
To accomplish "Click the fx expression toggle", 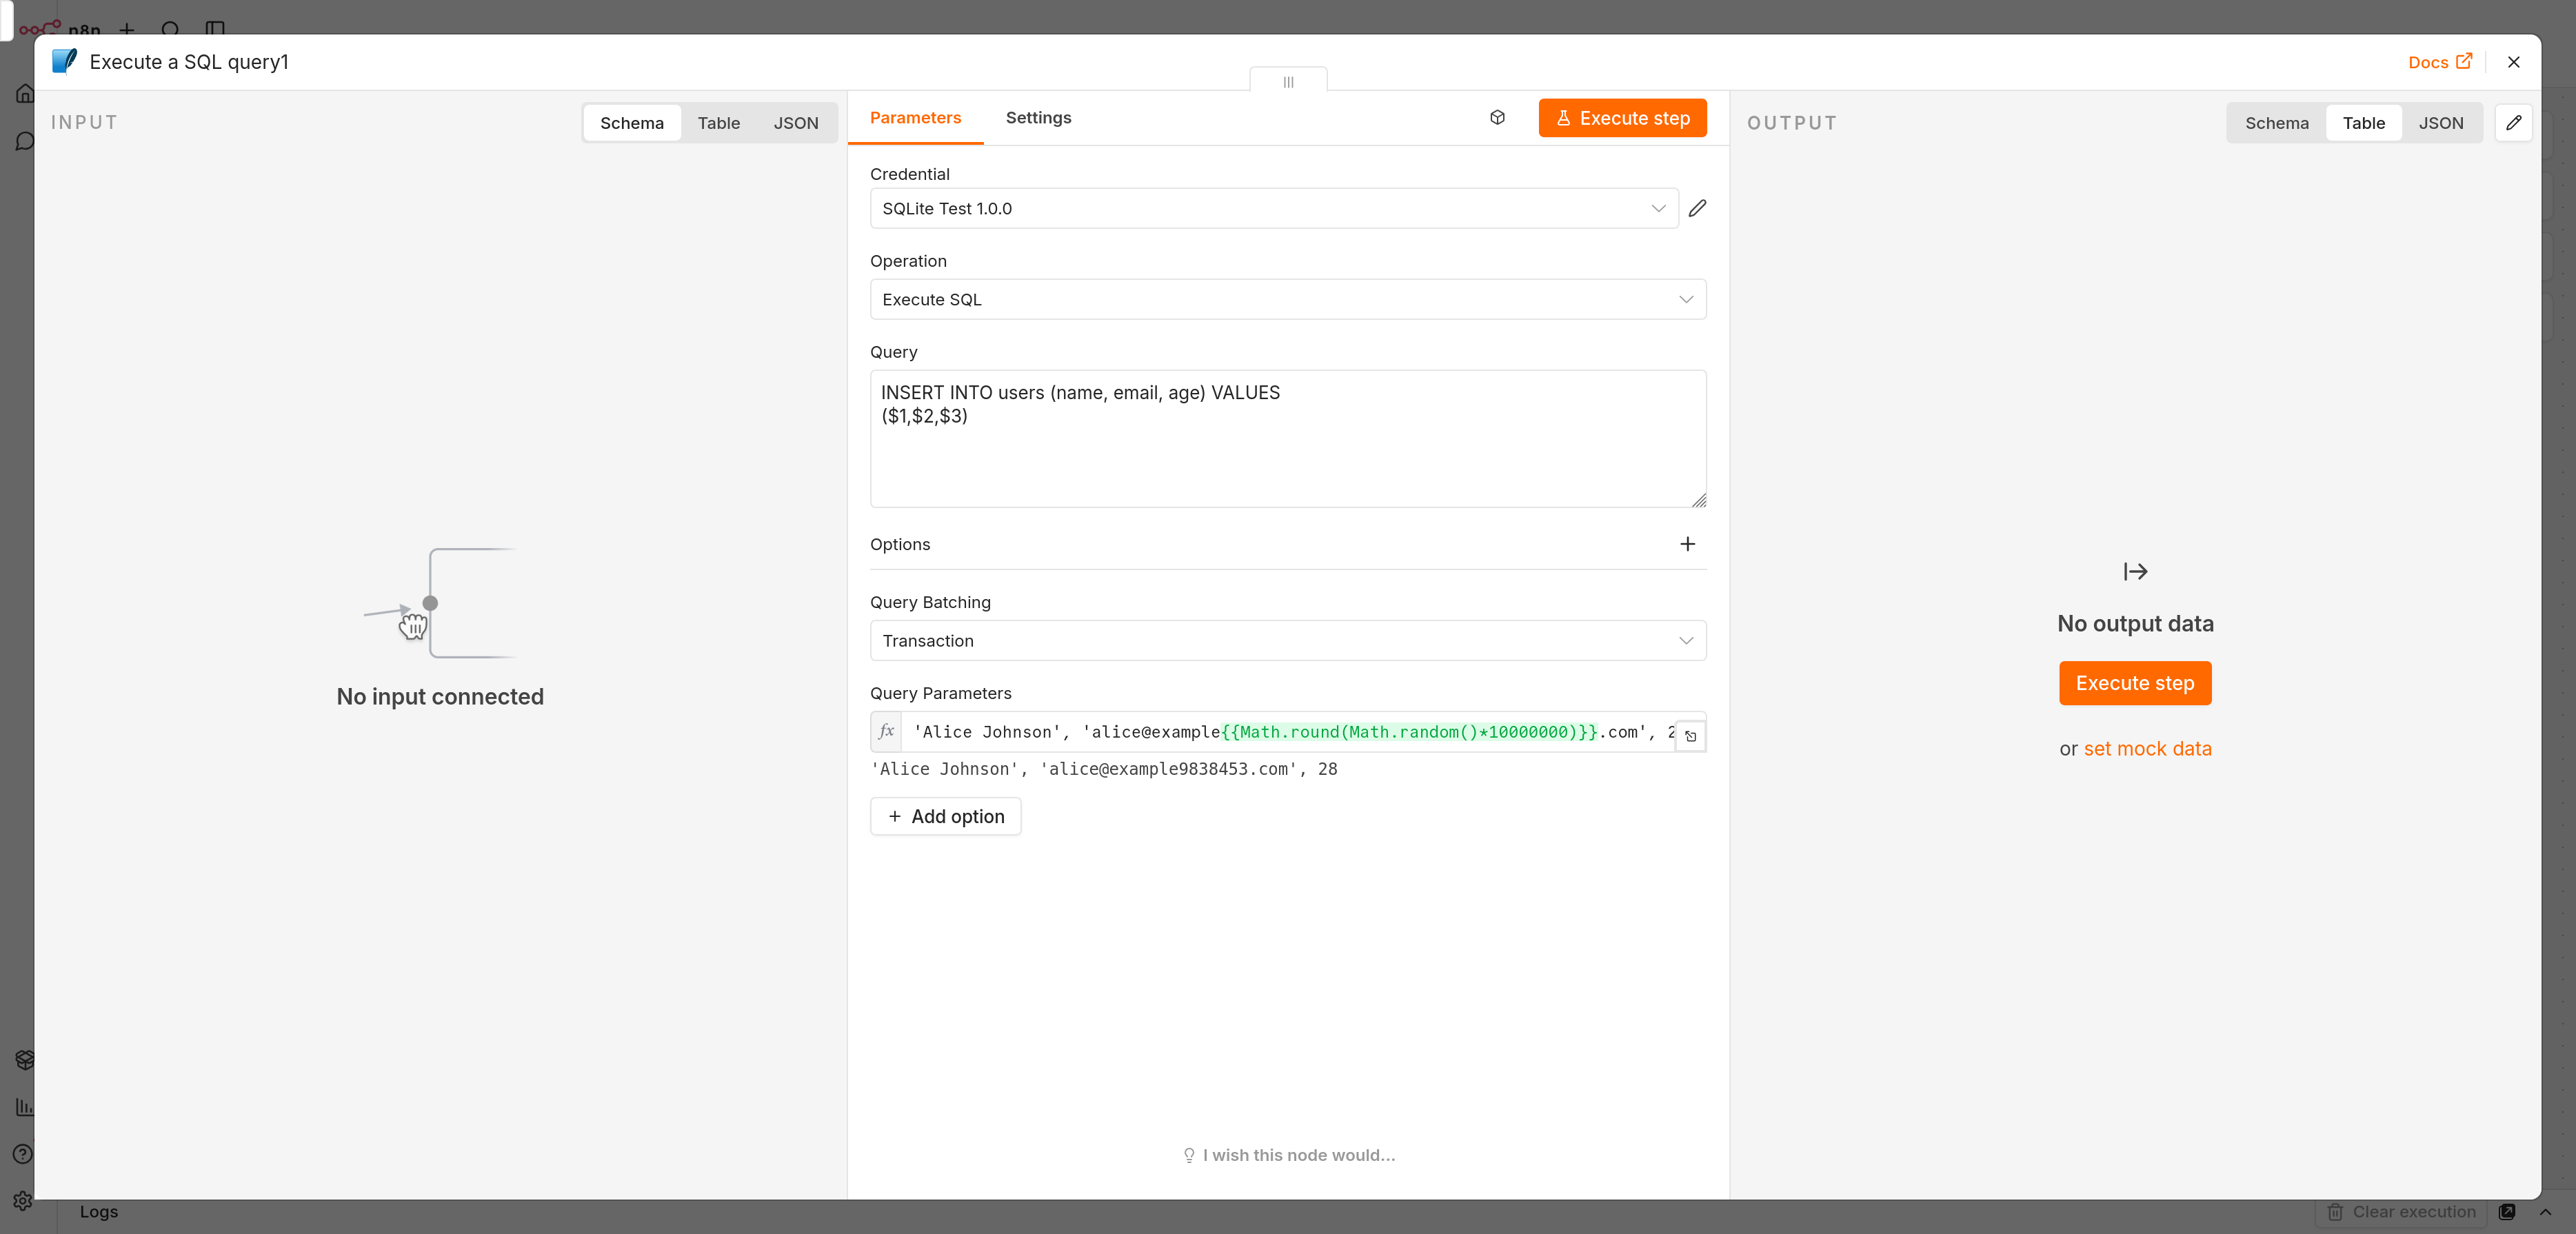I will pyautogui.click(x=886, y=732).
